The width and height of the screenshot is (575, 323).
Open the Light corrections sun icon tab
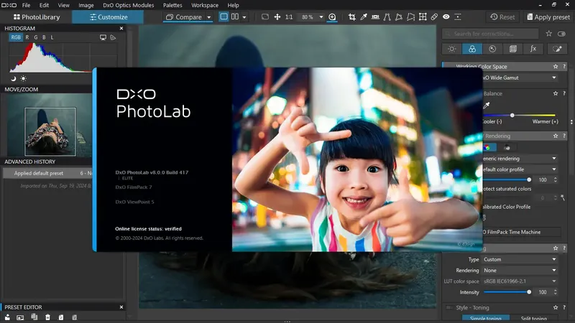point(451,49)
